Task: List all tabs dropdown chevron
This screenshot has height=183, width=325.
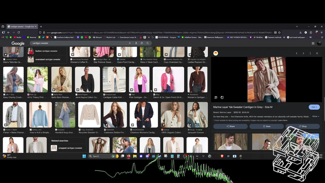Action: pos(297,27)
